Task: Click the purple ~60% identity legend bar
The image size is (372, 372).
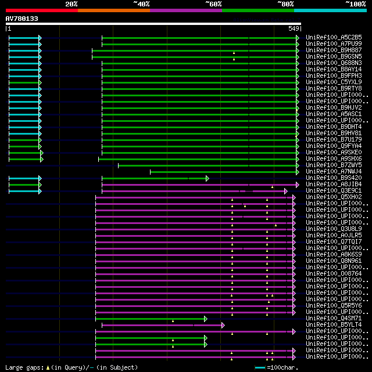Action: (185, 10)
